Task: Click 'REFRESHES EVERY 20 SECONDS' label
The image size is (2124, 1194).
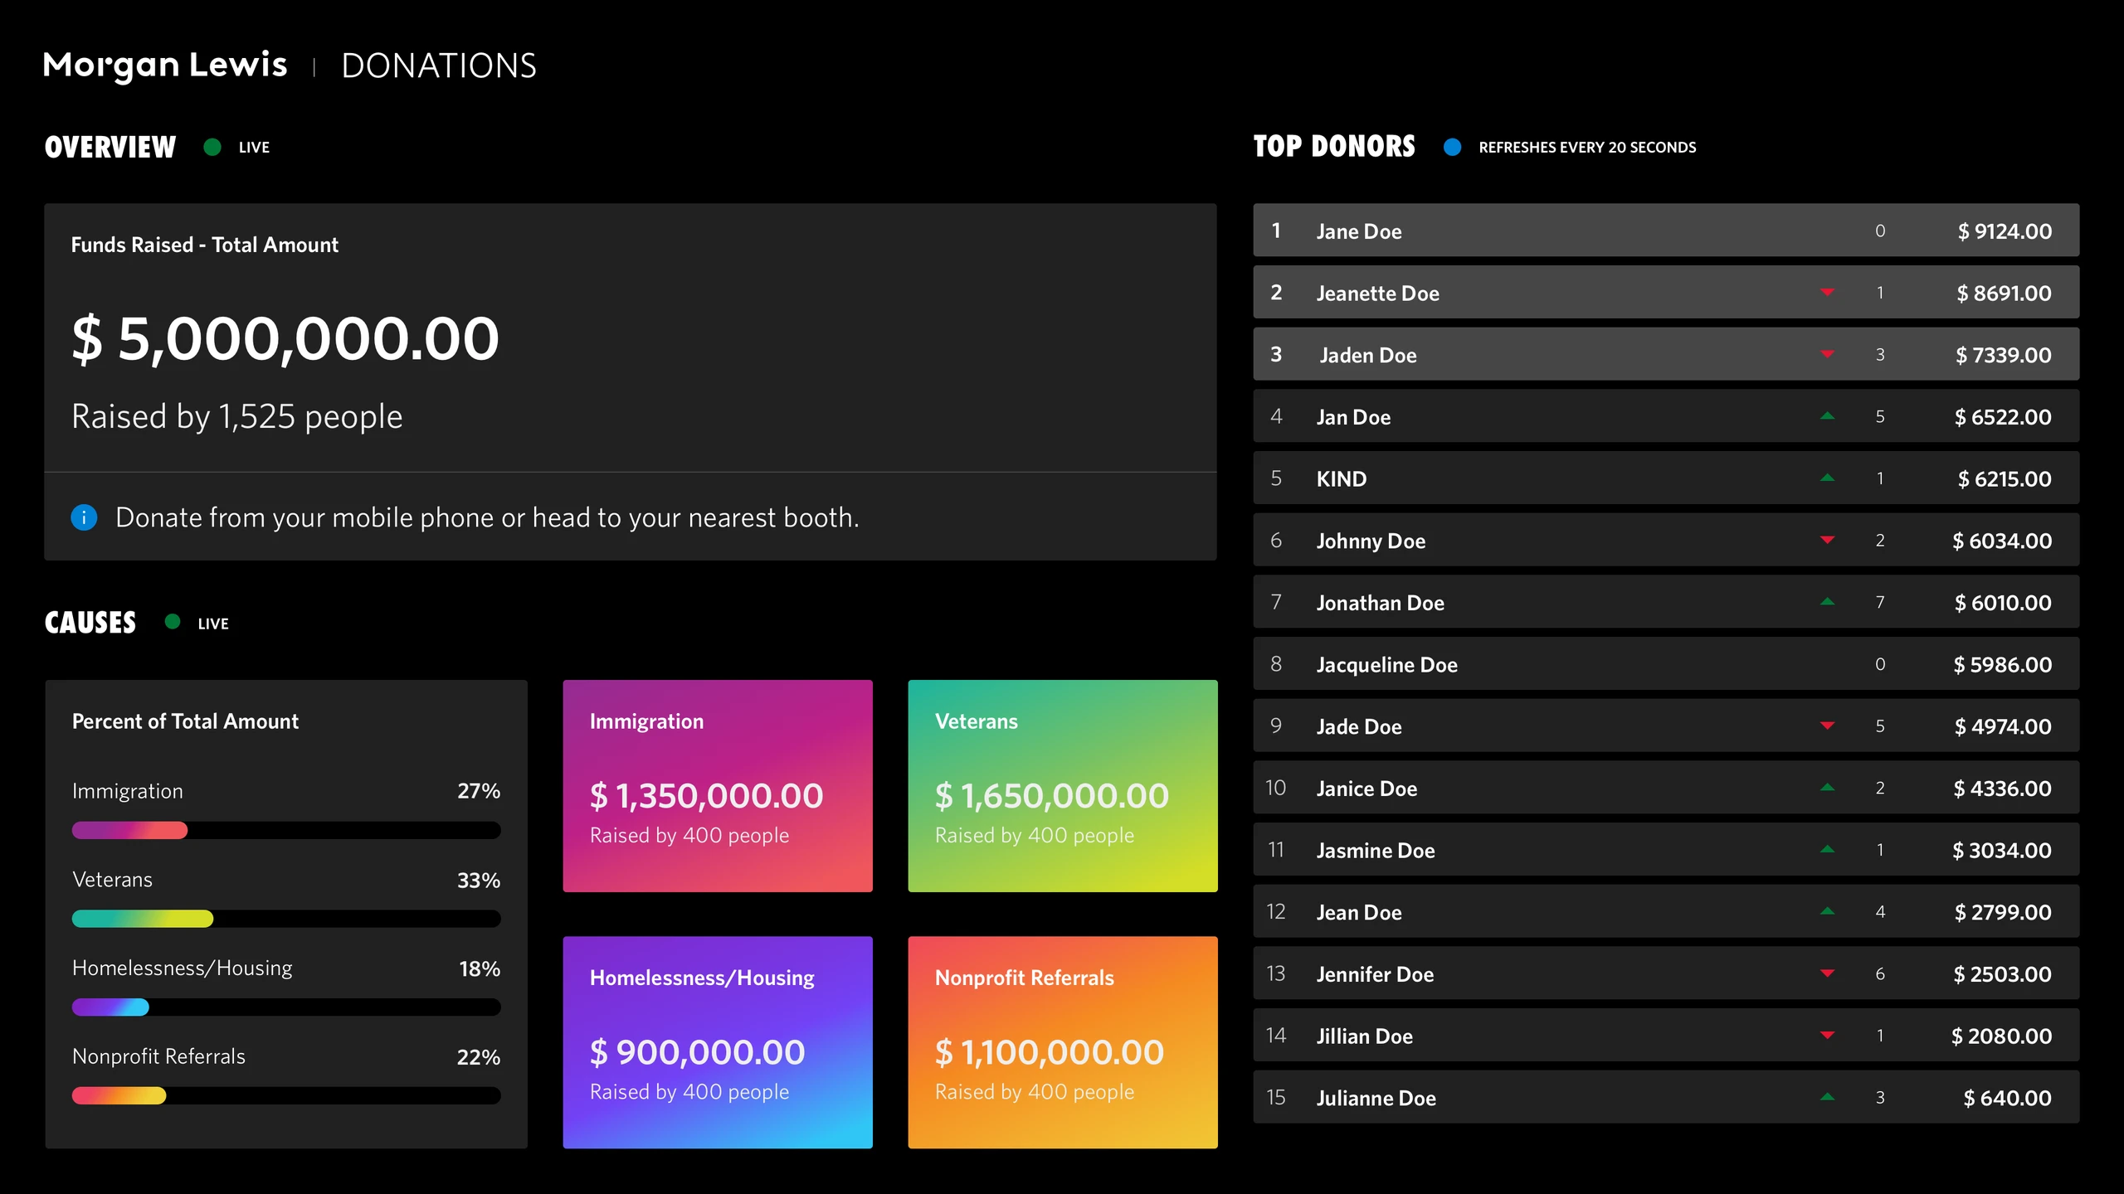Action: tap(1587, 148)
